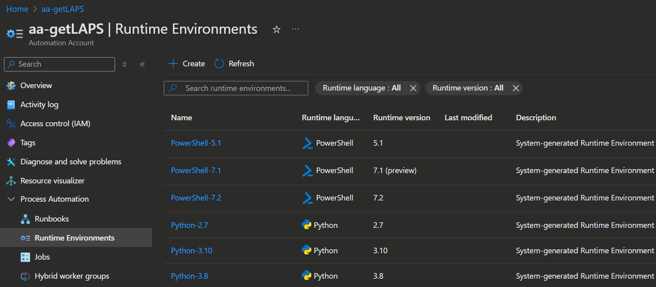
Task: Open Runtime language filter dropdown
Action: [361, 88]
